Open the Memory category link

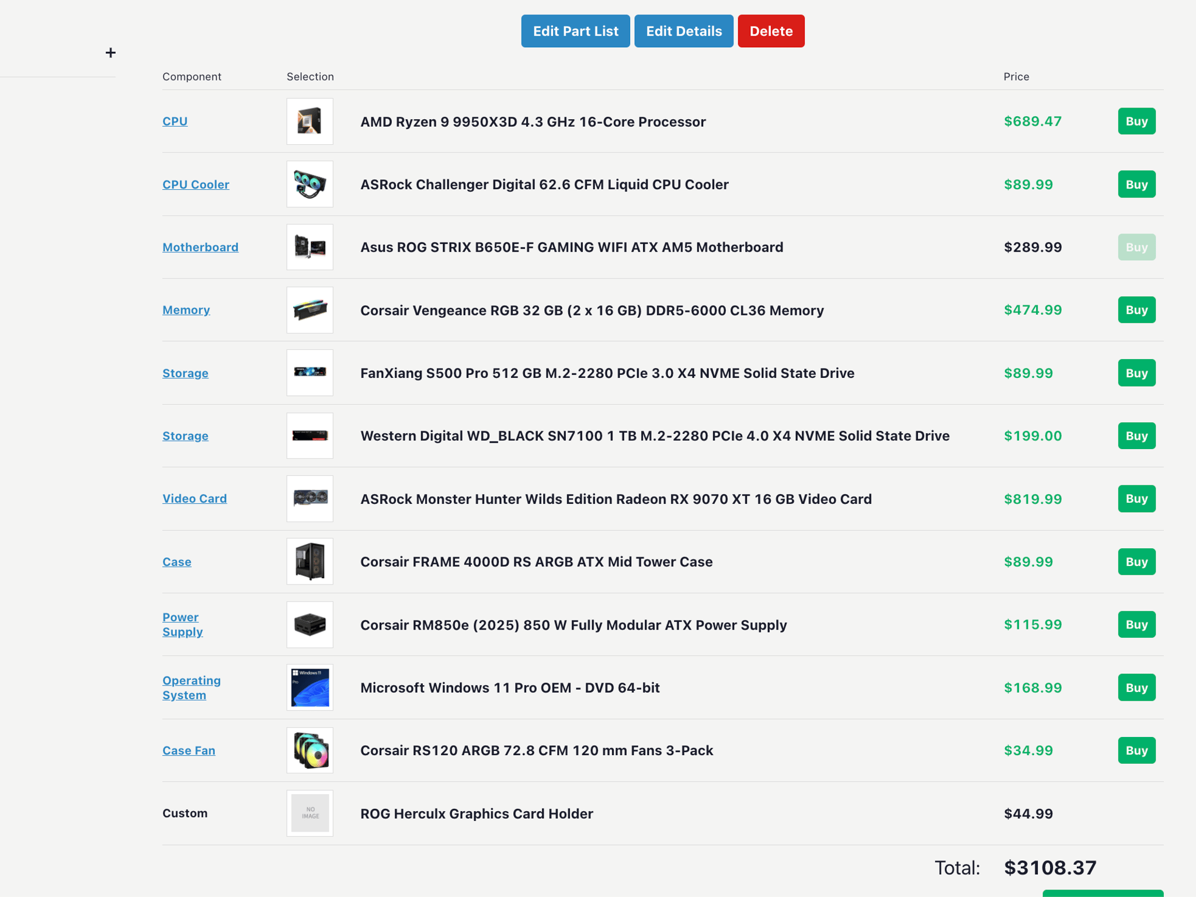pos(186,310)
